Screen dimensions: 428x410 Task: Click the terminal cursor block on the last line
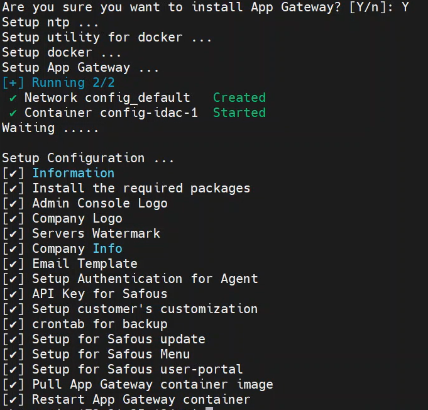[x=209, y=407]
